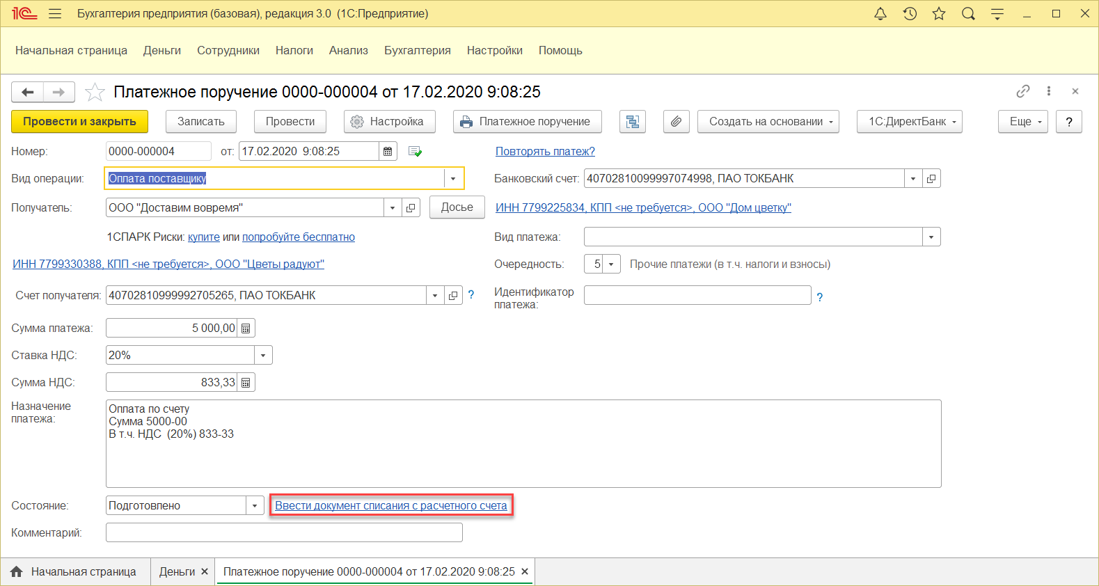Expand the Банковский счет dropdown
Viewport: 1099px width, 586px height.
913,178
